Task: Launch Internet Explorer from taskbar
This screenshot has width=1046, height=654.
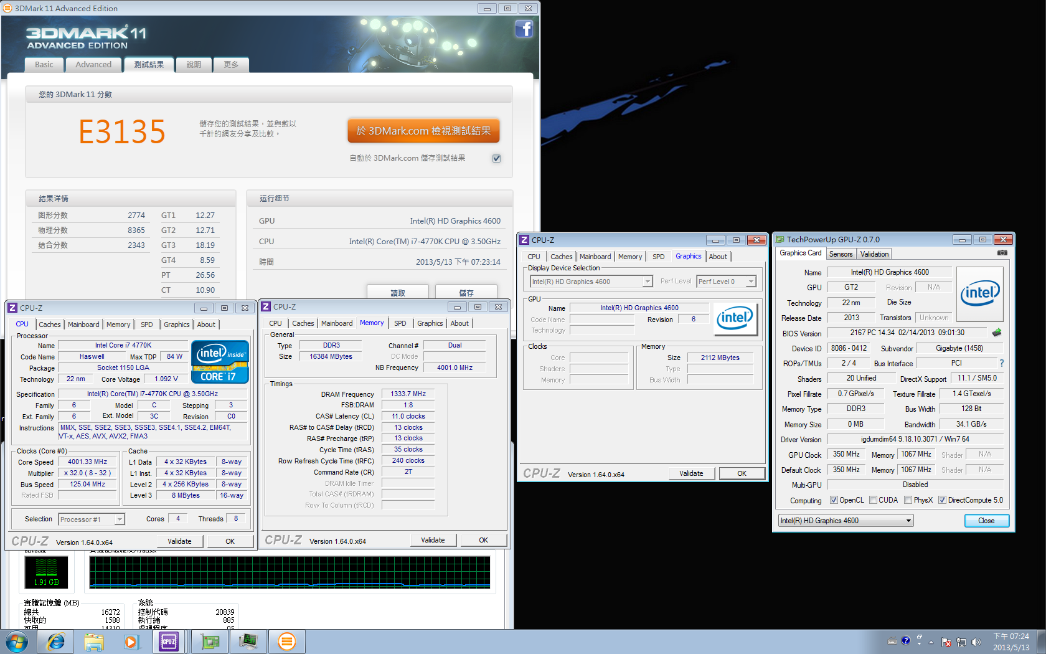Action: click(x=56, y=642)
